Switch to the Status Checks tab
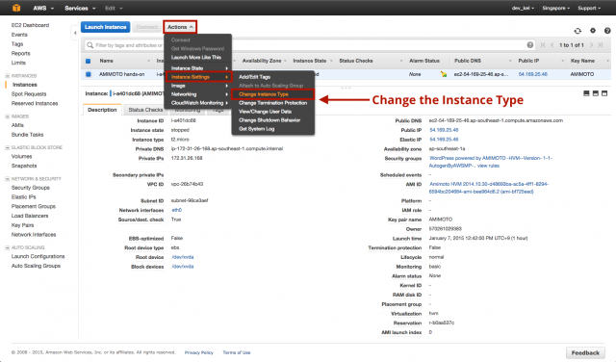Viewport: 616px width, 362px height. tap(145, 110)
